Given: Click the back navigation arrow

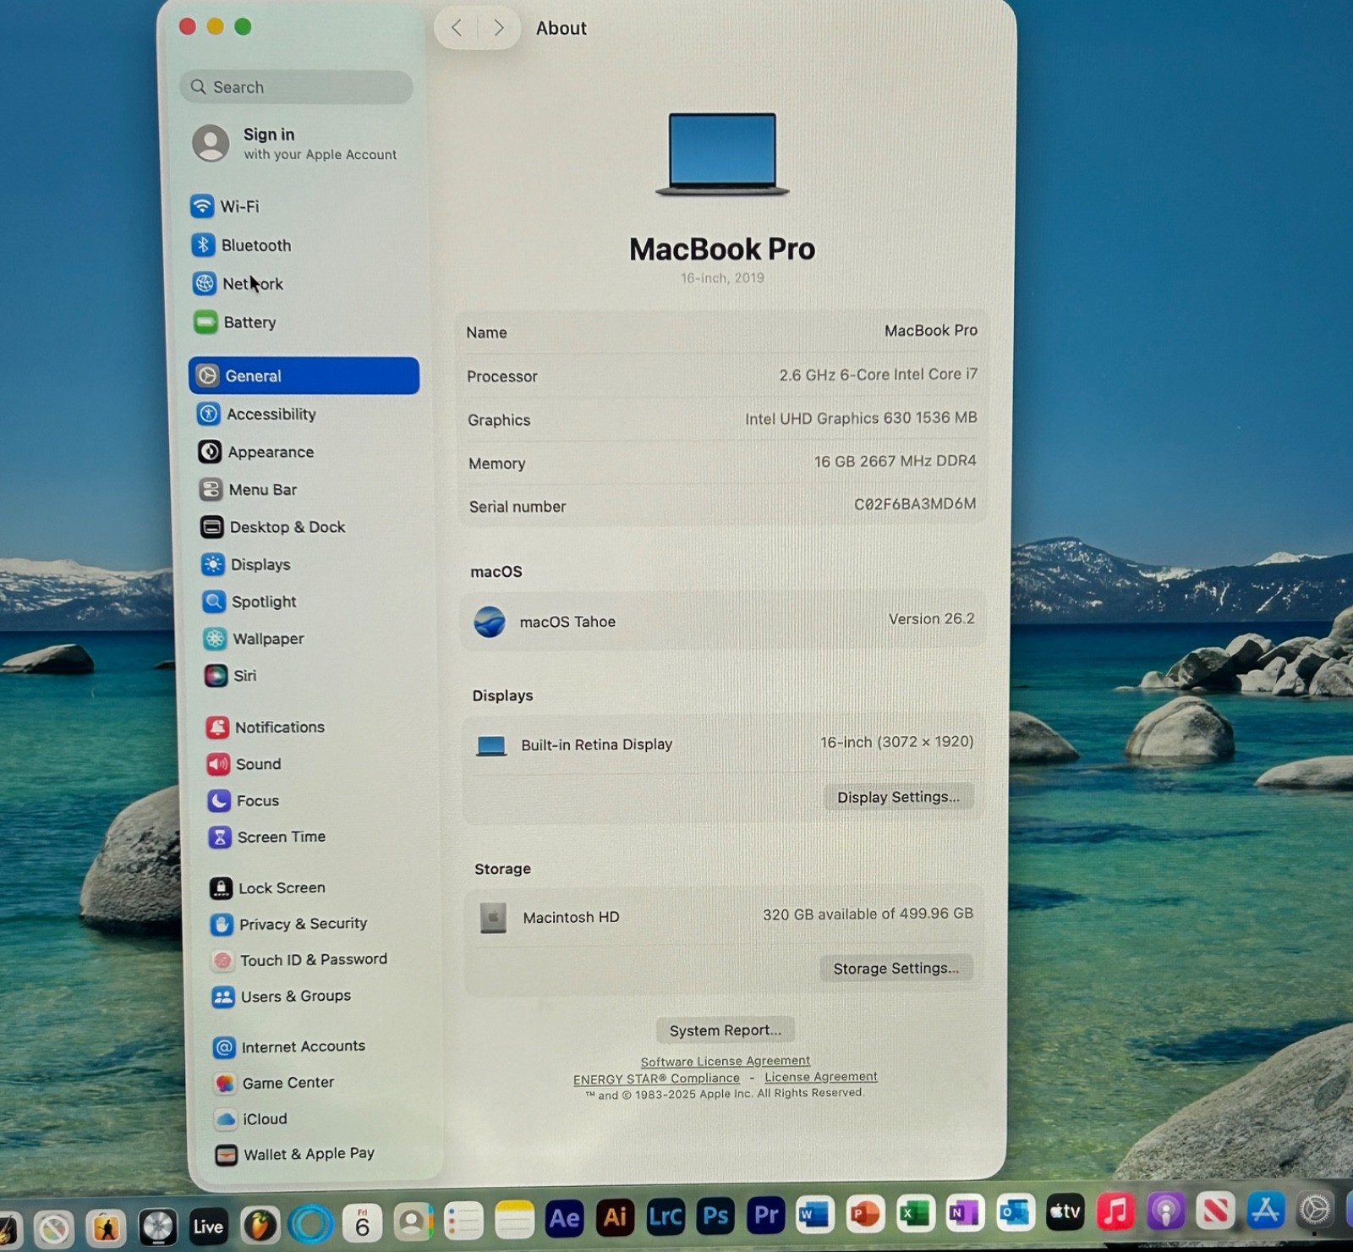Looking at the screenshot, I should pyautogui.click(x=457, y=28).
